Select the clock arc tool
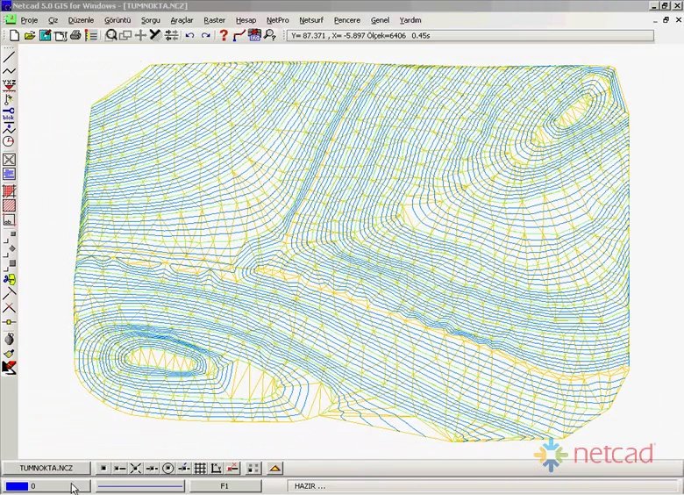 pyautogui.click(x=9, y=141)
